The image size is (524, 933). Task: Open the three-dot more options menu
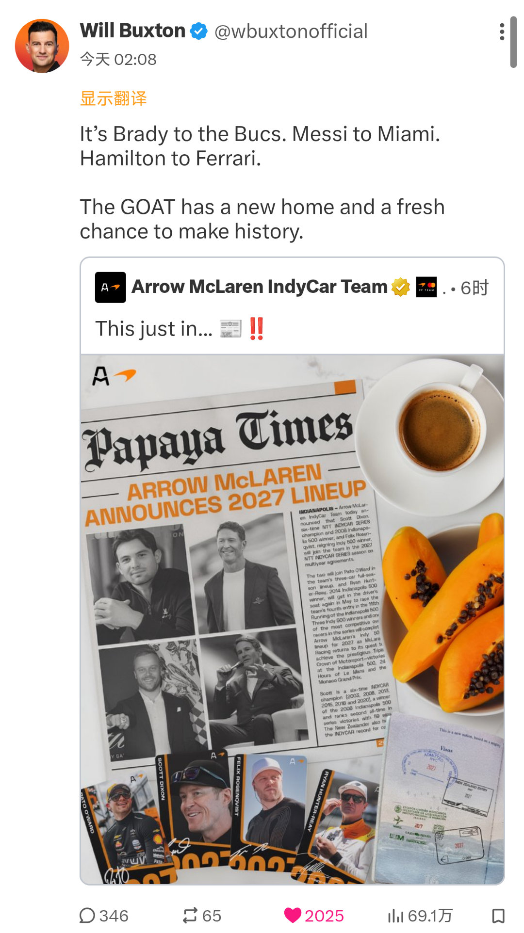coord(502,32)
